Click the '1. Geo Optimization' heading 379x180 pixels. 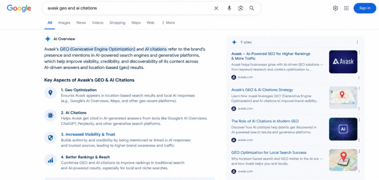coord(79,90)
